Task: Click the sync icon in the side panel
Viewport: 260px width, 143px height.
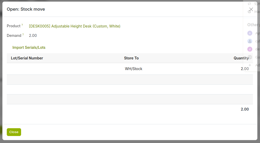Action: click(x=249, y=4)
